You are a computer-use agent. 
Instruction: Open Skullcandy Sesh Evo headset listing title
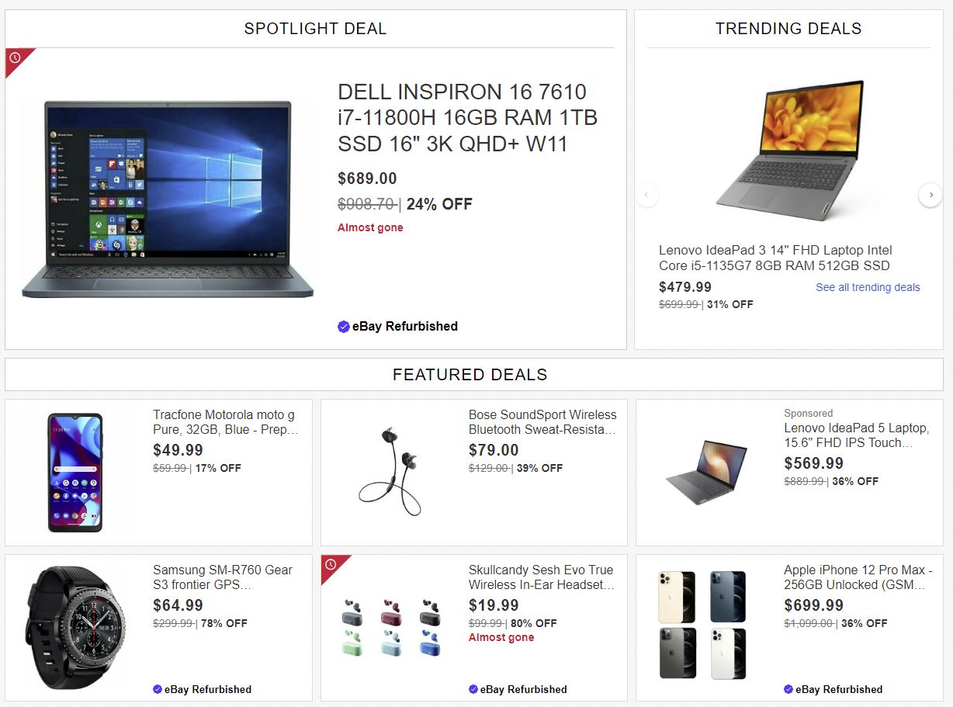coord(541,577)
